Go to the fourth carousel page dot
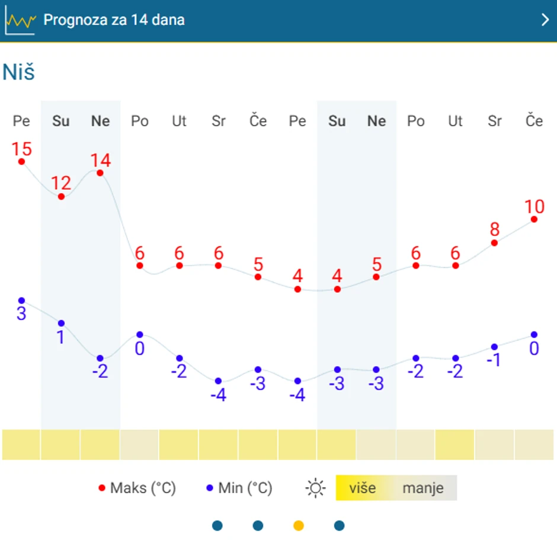The height and width of the screenshot is (540, 557). point(339,525)
